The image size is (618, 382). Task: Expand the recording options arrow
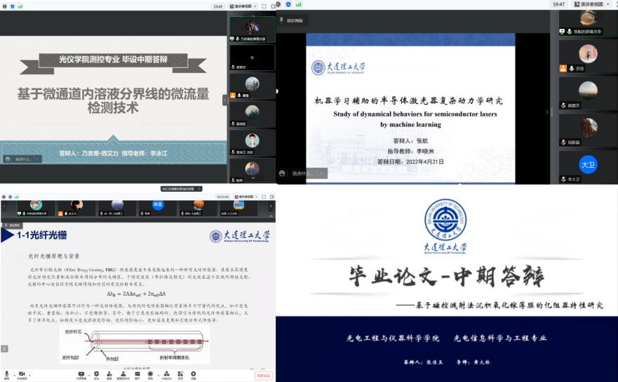pos(158,375)
